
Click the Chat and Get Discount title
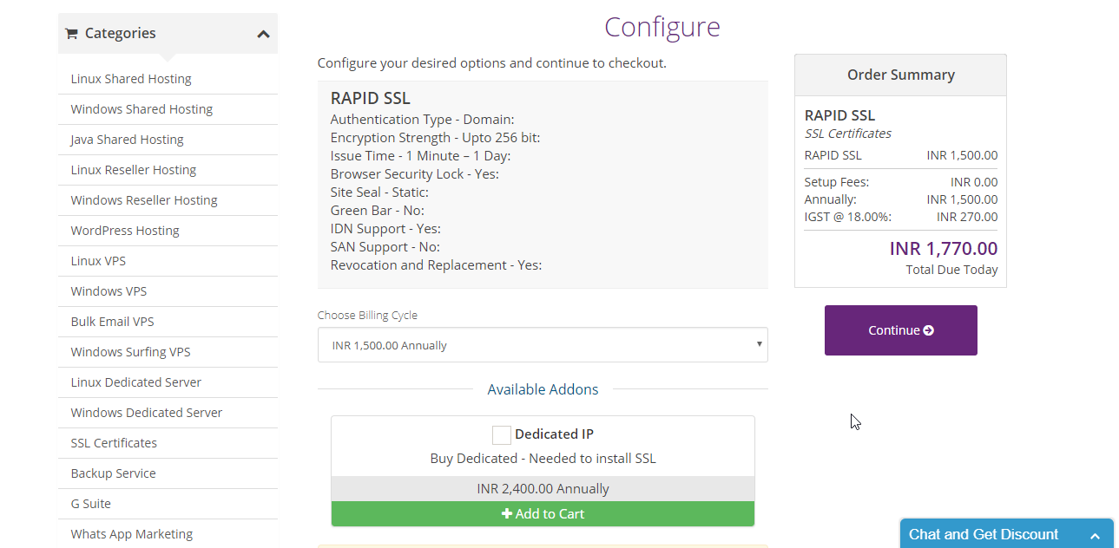pyautogui.click(x=984, y=534)
